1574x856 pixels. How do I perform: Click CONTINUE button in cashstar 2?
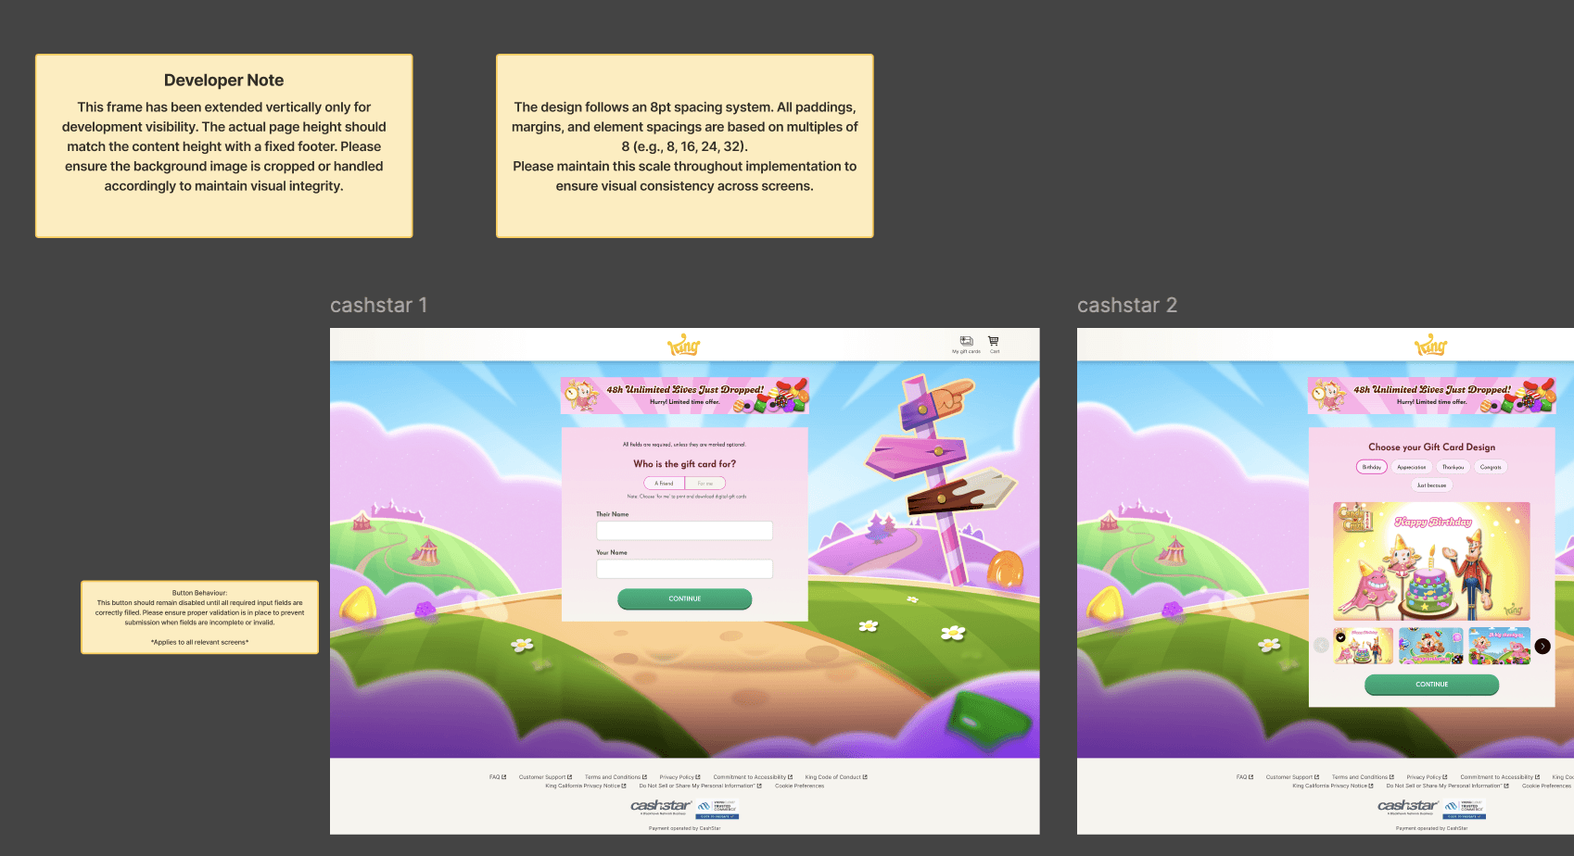[1431, 685]
